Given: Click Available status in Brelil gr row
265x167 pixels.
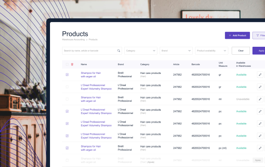Looking at the screenshot, I should tap(241, 75).
